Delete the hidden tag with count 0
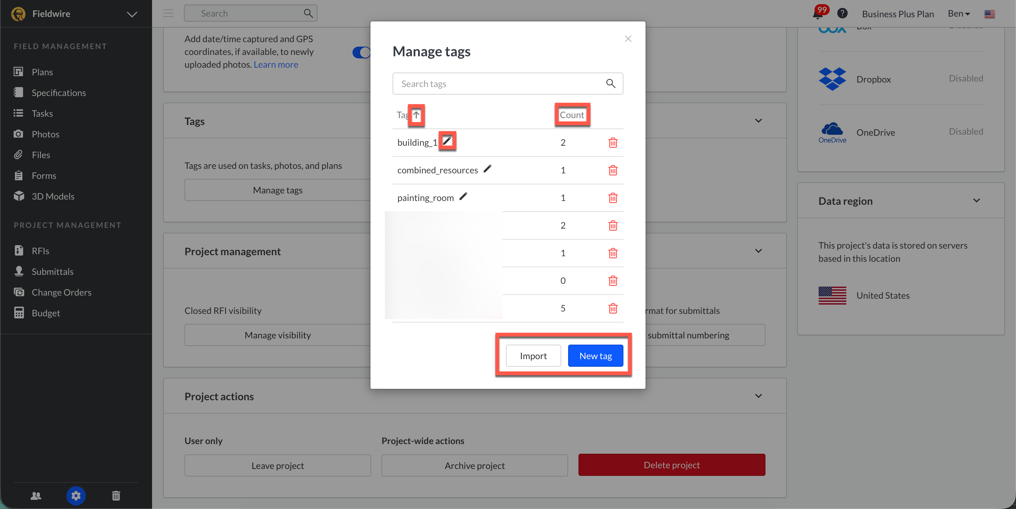The image size is (1016, 509). (x=612, y=281)
